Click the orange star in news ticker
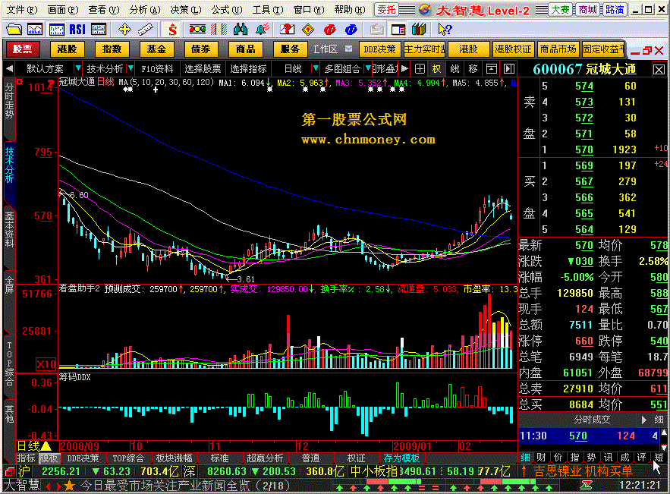The height and width of the screenshot is (494, 670). click(70, 486)
